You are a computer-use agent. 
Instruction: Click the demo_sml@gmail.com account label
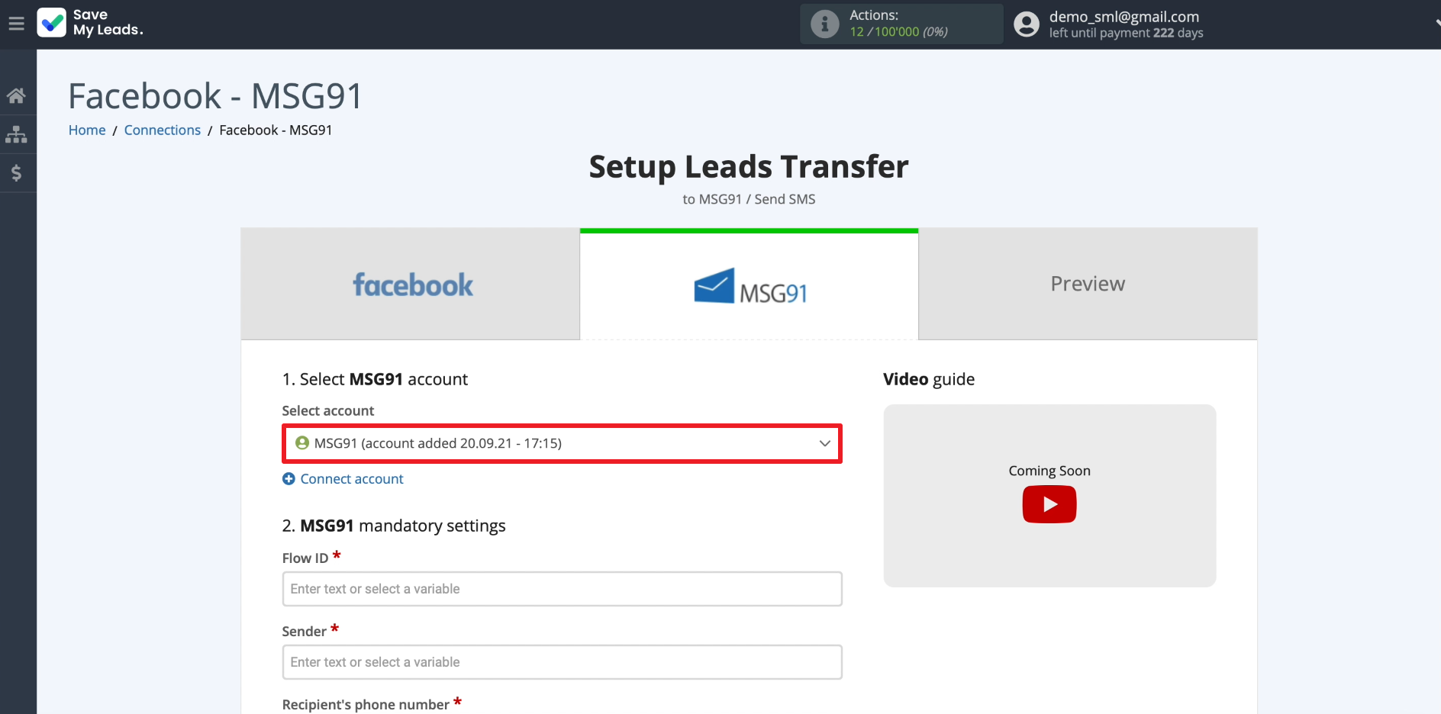click(x=1123, y=17)
